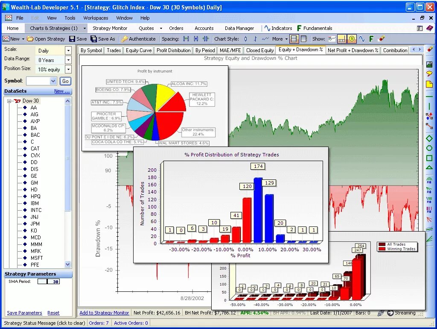Toggle the single-pane layout button
Viewport: 437px width, 329px height.
tap(304, 39)
